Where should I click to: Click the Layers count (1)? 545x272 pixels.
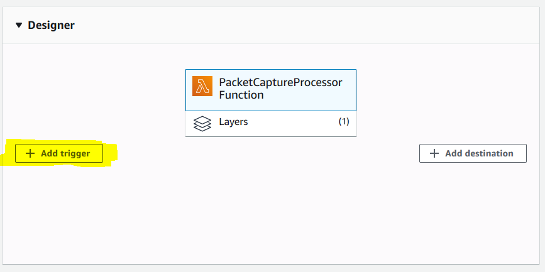[344, 122]
